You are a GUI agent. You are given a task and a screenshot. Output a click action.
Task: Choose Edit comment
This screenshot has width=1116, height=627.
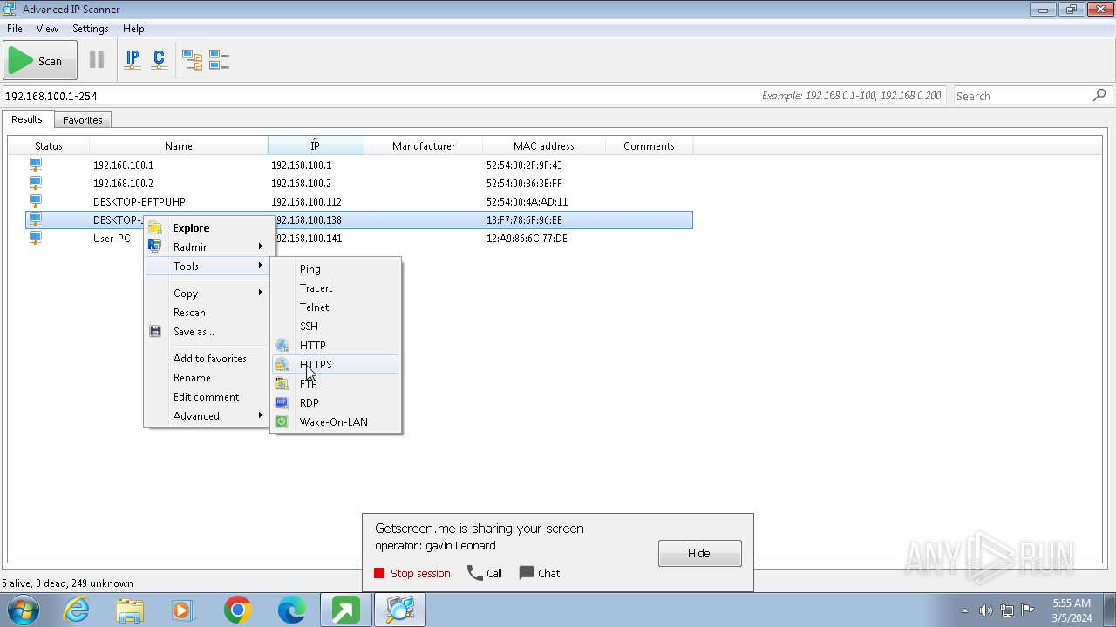tap(206, 397)
